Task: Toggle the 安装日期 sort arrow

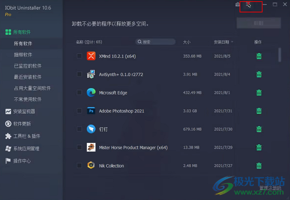Action: pos(232,42)
